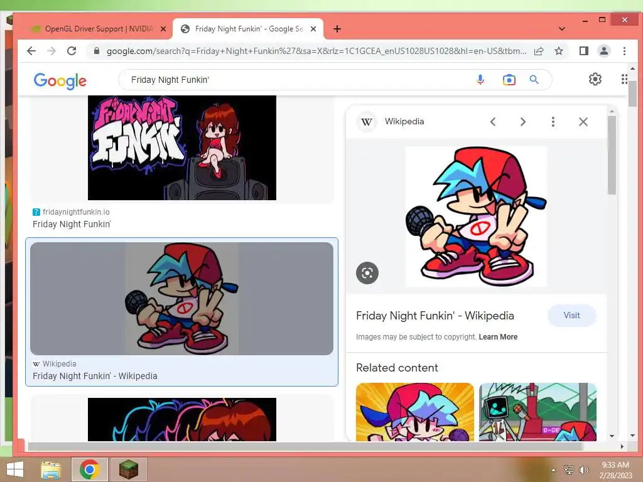Open File Explorer from the taskbar
Viewport: 643px width, 482px height.
pyautogui.click(x=51, y=469)
